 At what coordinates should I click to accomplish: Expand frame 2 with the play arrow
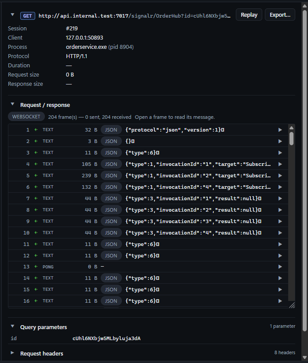tap(280, 141)
